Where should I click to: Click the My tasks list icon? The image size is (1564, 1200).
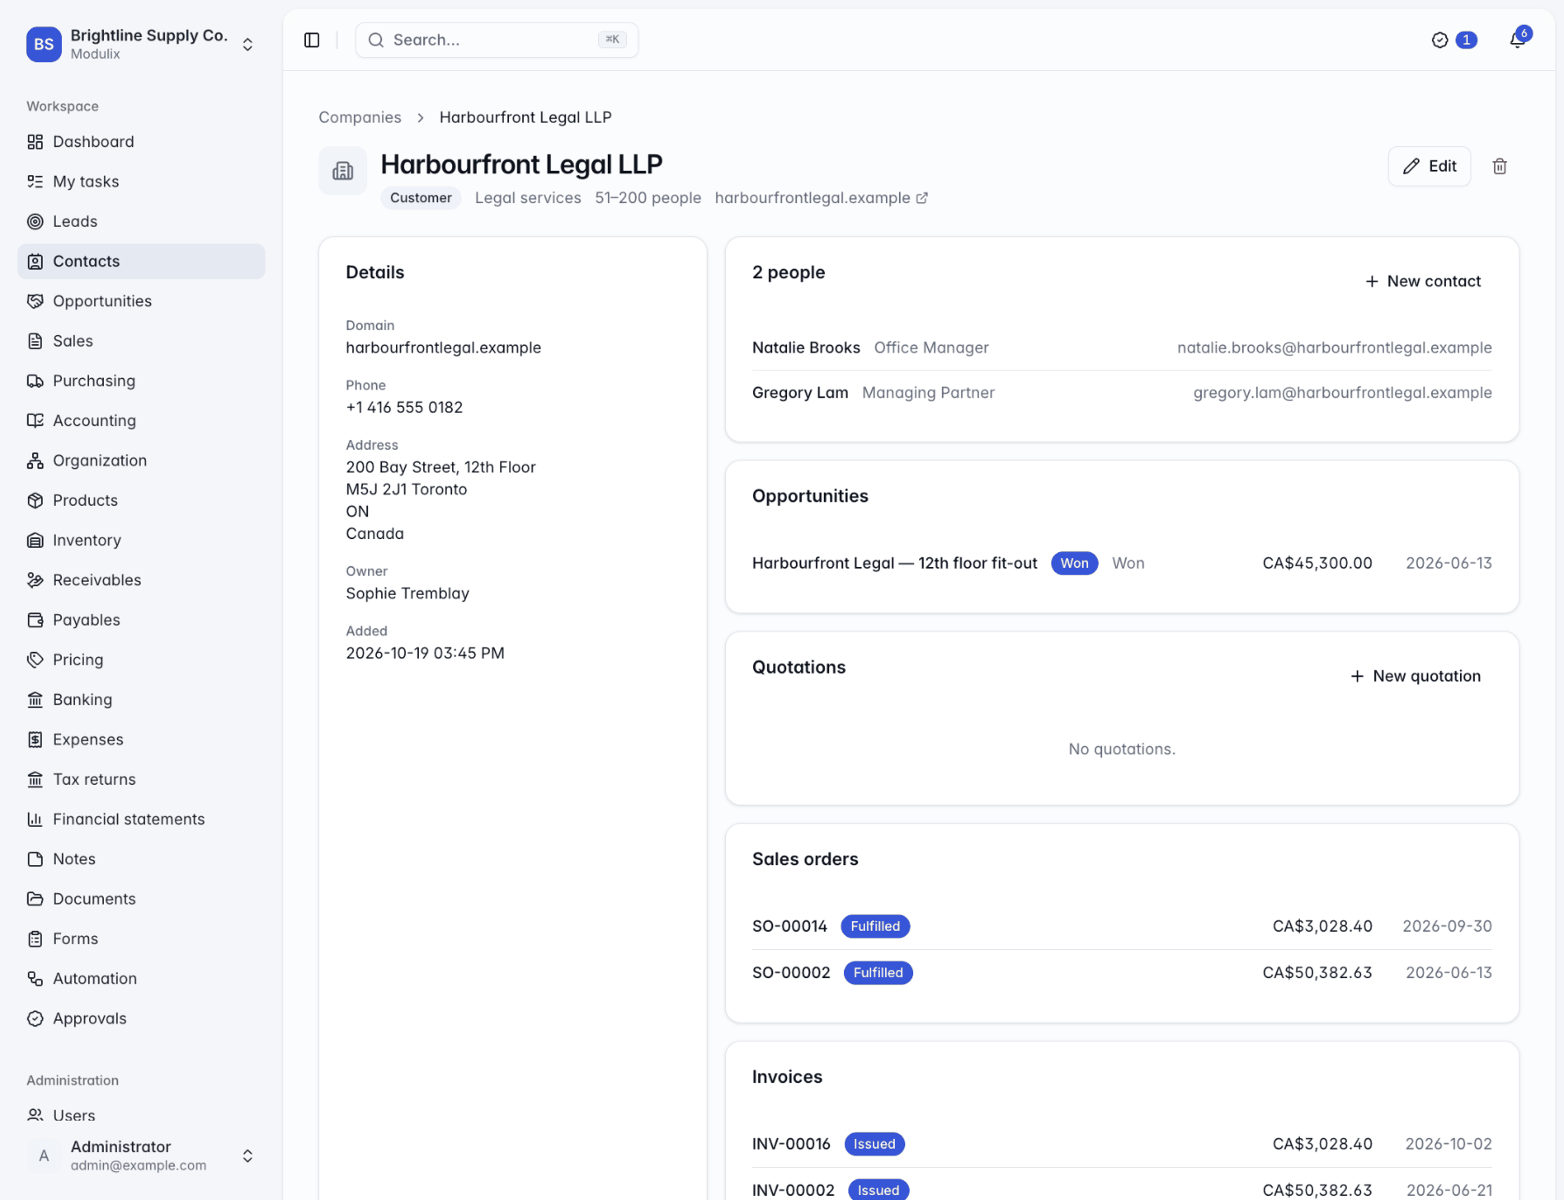[35, 182]
